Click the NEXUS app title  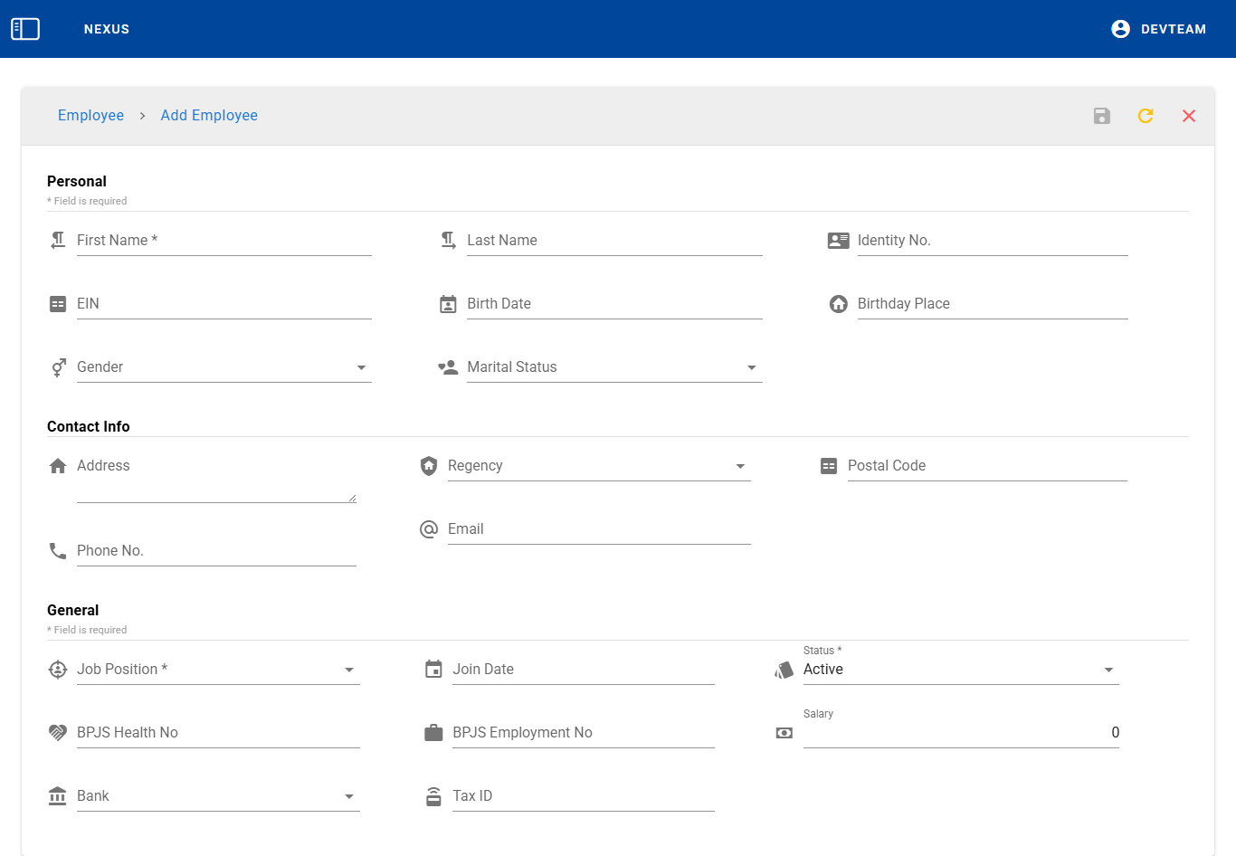point(107,29)
